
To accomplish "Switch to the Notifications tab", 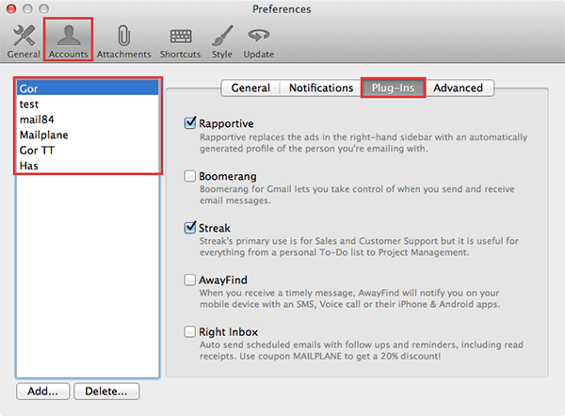I will (x=321, y=88).
